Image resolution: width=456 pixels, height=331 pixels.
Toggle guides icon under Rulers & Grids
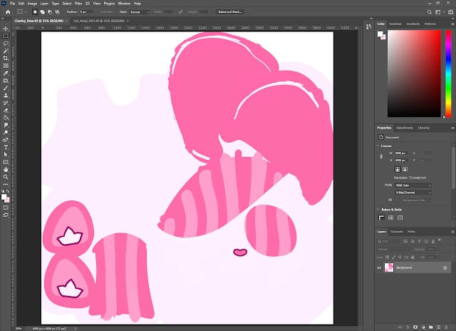tap(400, 218)
